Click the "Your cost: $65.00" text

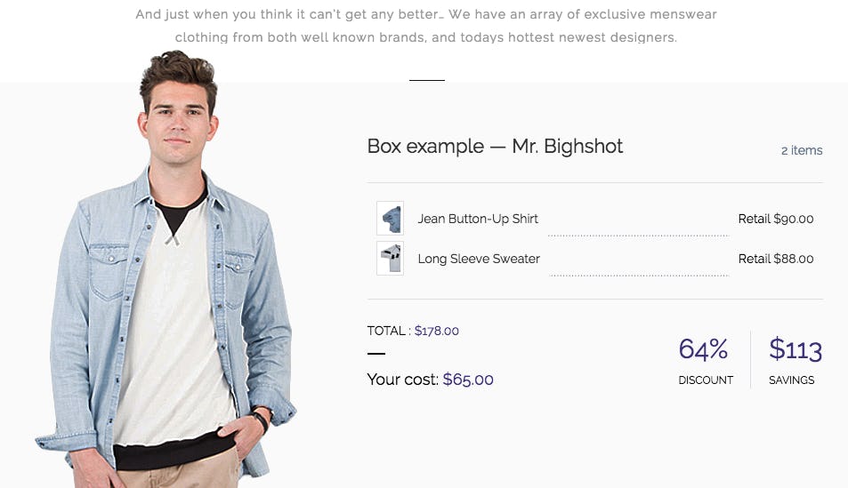(430, 380)
